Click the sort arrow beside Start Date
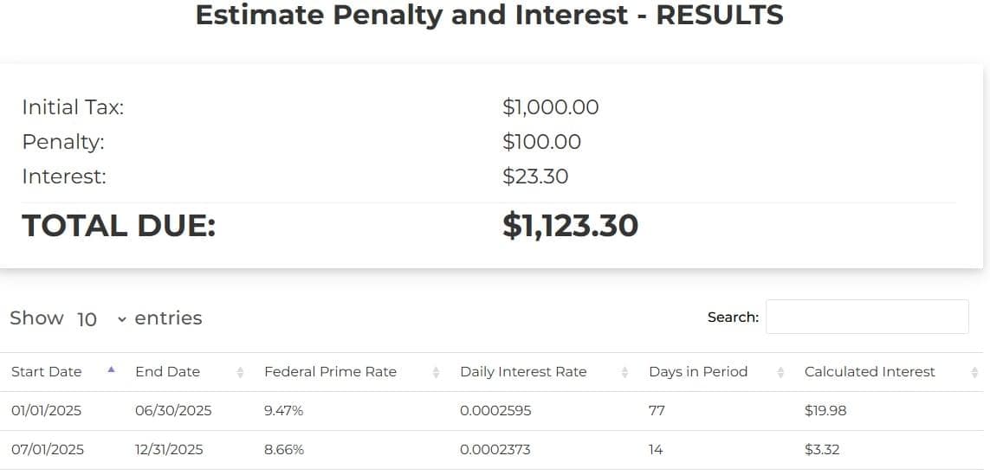The image size is (990, 475). pos(111,370)
